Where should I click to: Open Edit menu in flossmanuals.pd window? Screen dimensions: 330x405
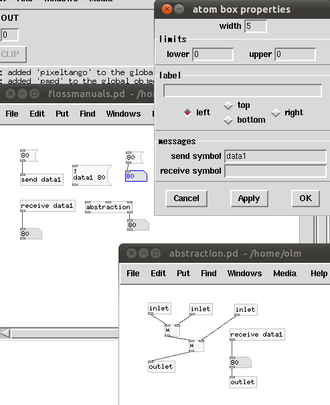tap(37, 114)
